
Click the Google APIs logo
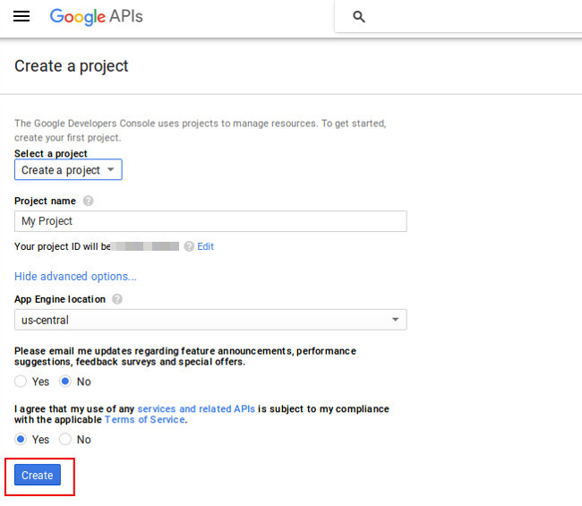point(96,17)
